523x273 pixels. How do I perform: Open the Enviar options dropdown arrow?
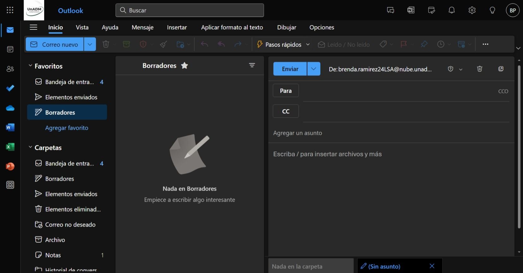coord(314,69)
